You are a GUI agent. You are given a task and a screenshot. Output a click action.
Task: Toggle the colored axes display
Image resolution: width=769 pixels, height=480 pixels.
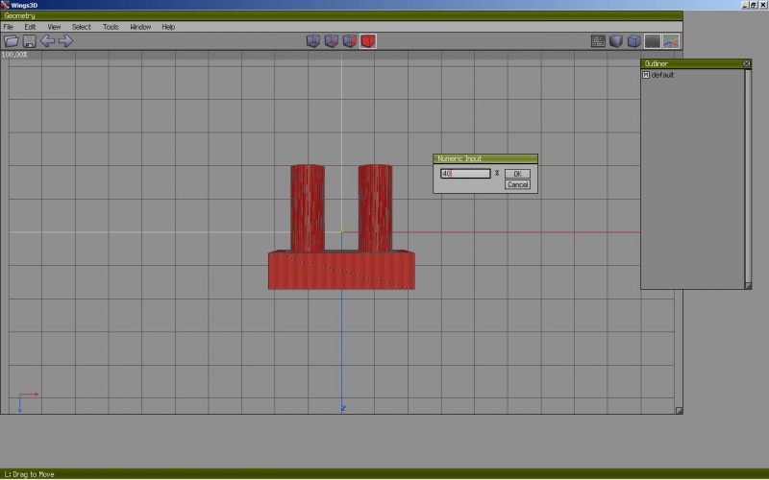click(671, 41)
